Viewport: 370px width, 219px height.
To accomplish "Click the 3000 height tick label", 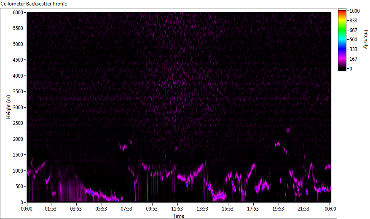I will pyautogui.click(x=18, y=108).
